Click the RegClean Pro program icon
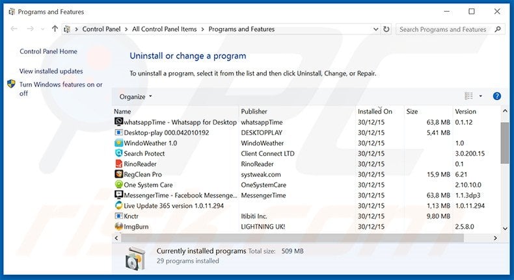Image resolution: width=514 pixels, height=280 pixels. click(118, 174)
